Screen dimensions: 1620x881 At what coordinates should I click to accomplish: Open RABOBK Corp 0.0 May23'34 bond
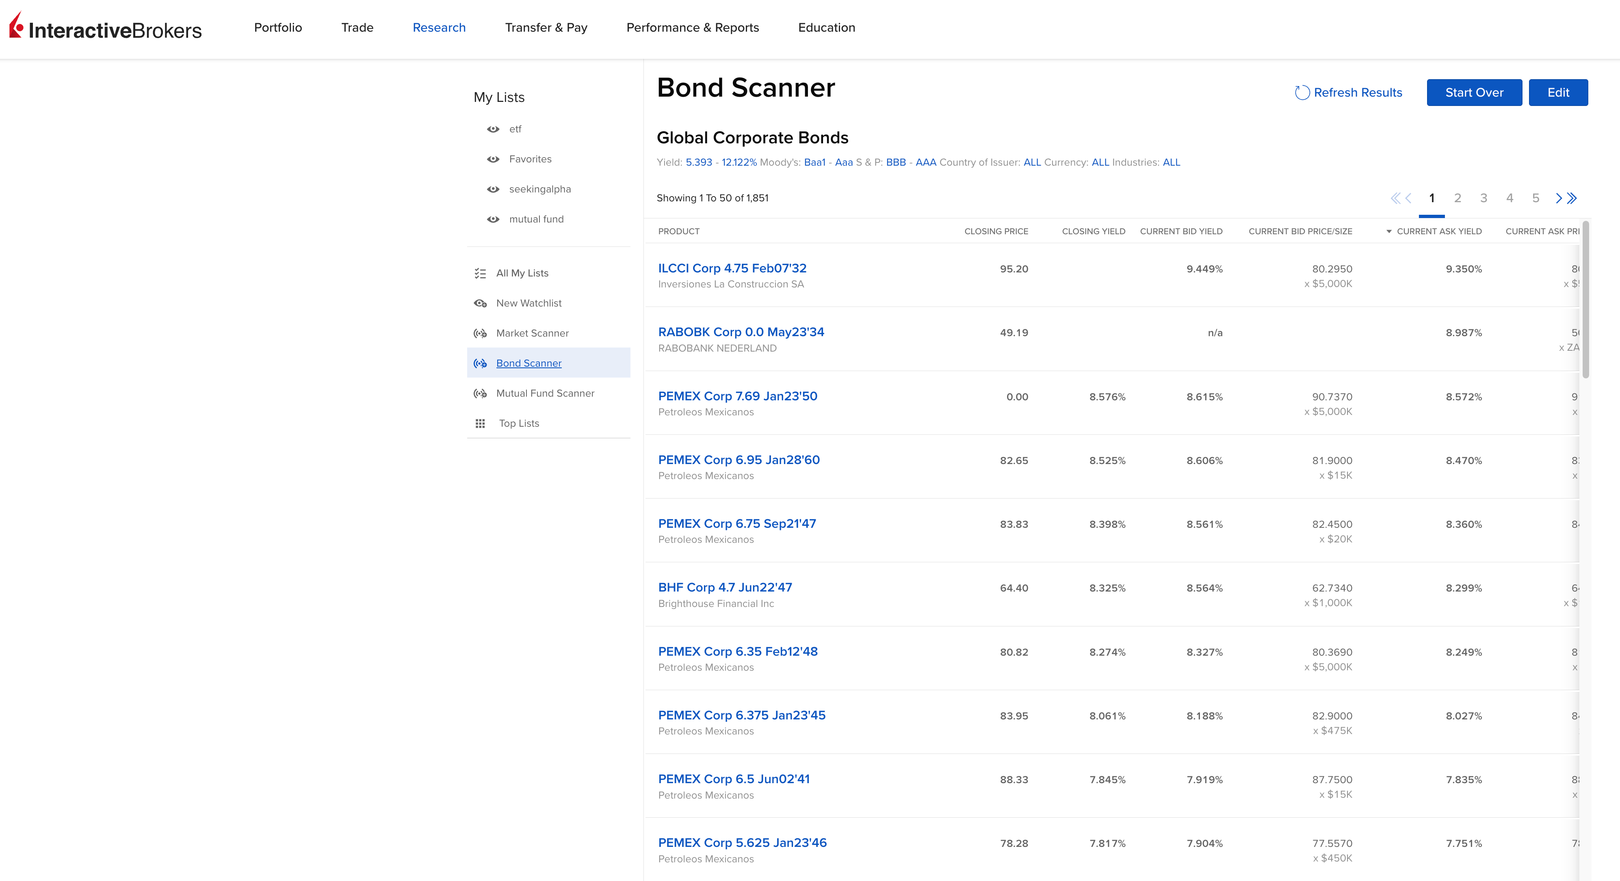tap(741, 333)
